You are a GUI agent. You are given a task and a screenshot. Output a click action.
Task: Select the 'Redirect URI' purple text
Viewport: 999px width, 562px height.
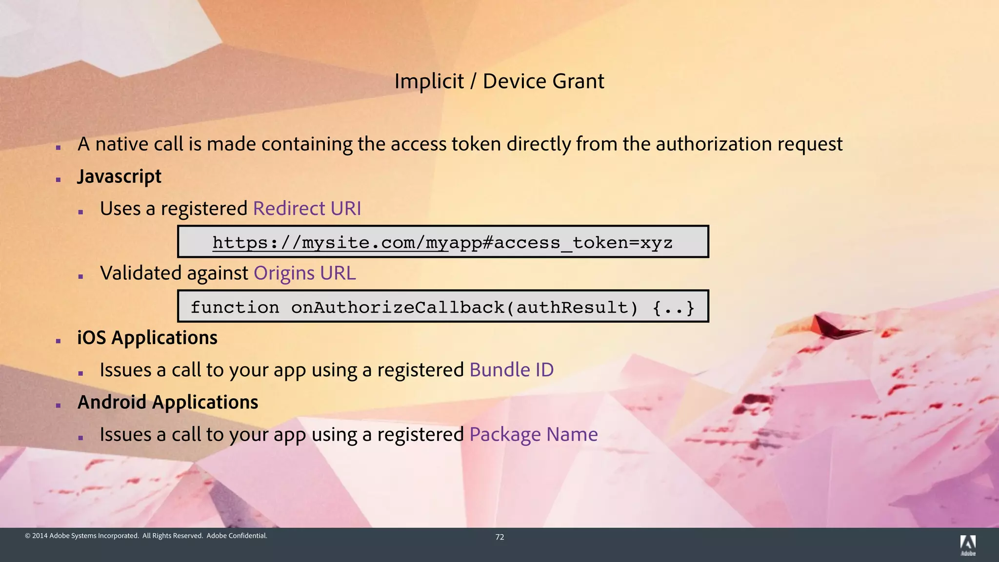point(307,209)
